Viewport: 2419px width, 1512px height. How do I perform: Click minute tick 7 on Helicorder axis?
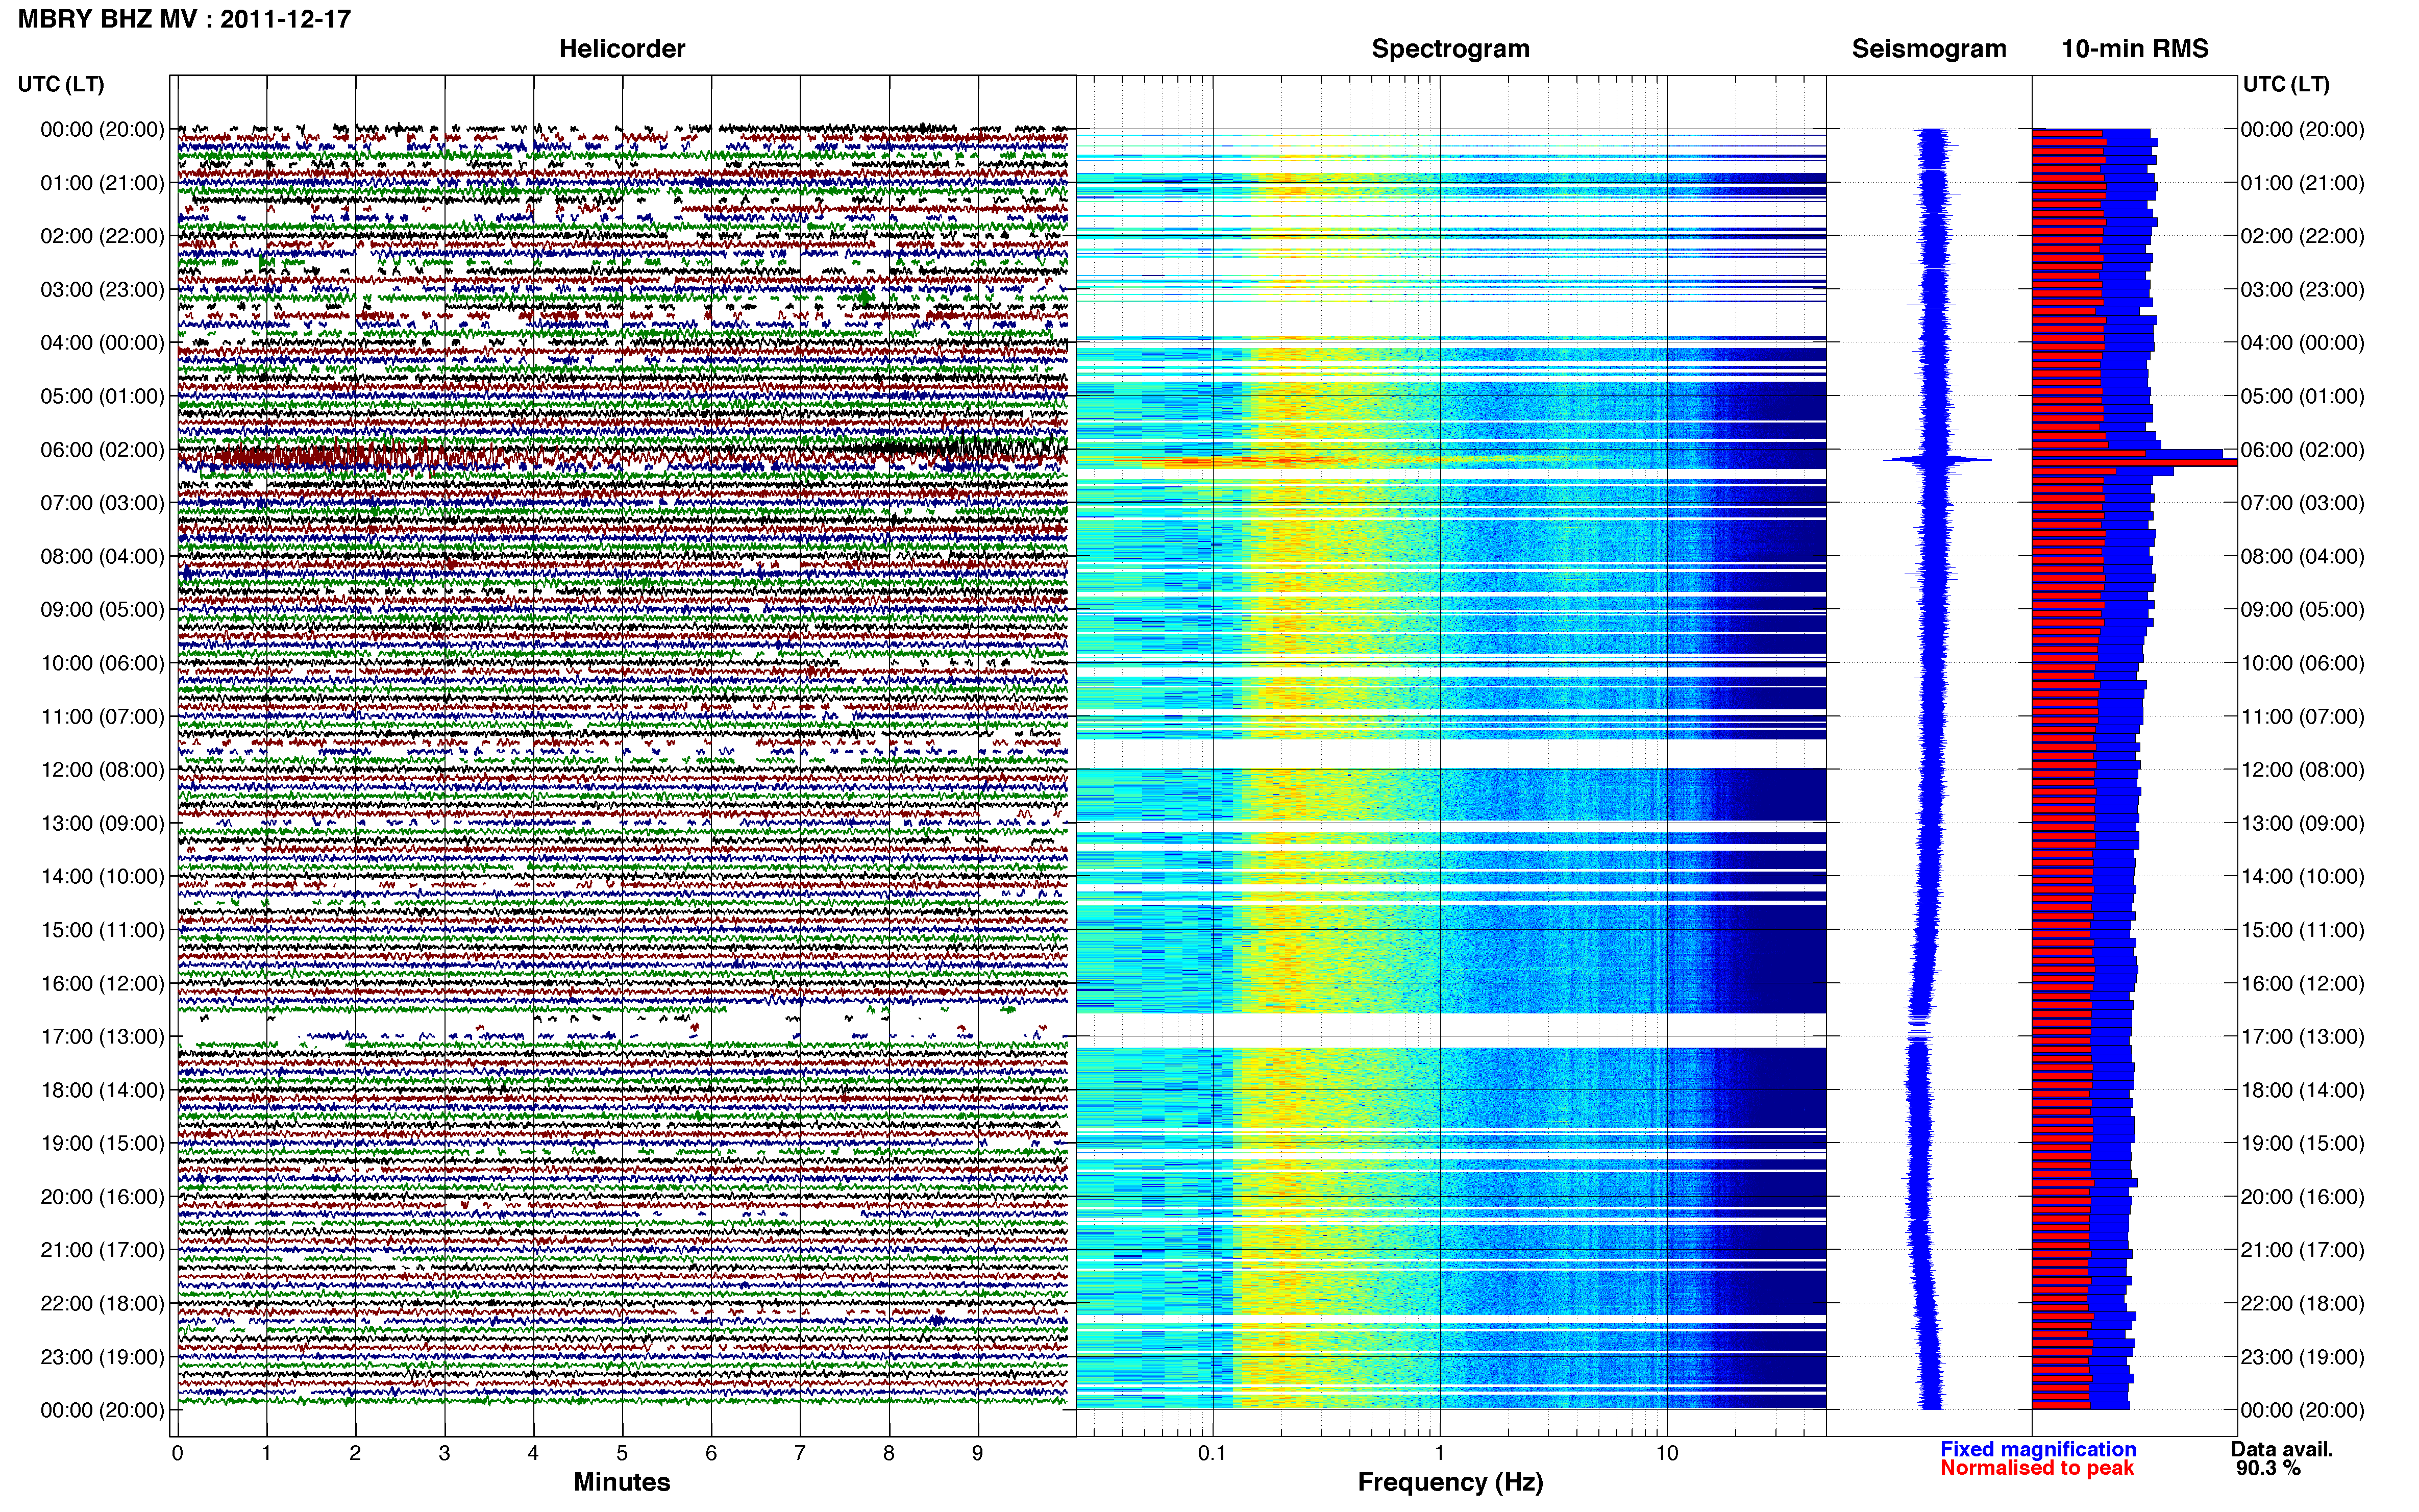click(800, 1453)
